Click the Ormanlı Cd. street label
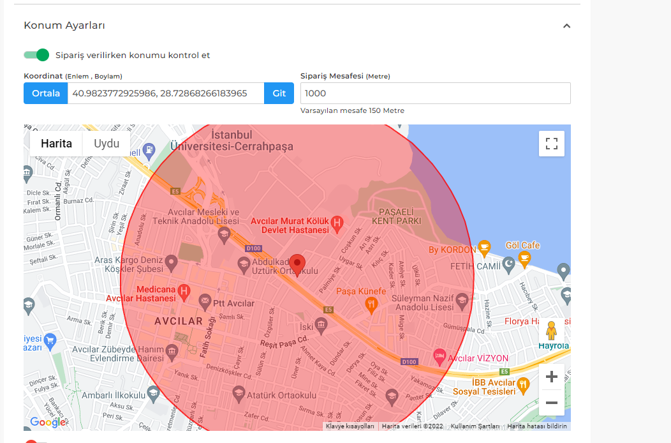Image resolution: width=671 pixels, height=443 pixels. click(x=58, y=201)
